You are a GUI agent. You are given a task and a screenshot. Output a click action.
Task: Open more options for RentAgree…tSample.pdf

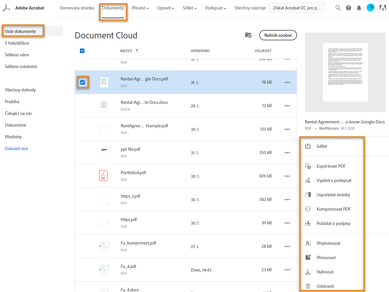pos(287,129)
